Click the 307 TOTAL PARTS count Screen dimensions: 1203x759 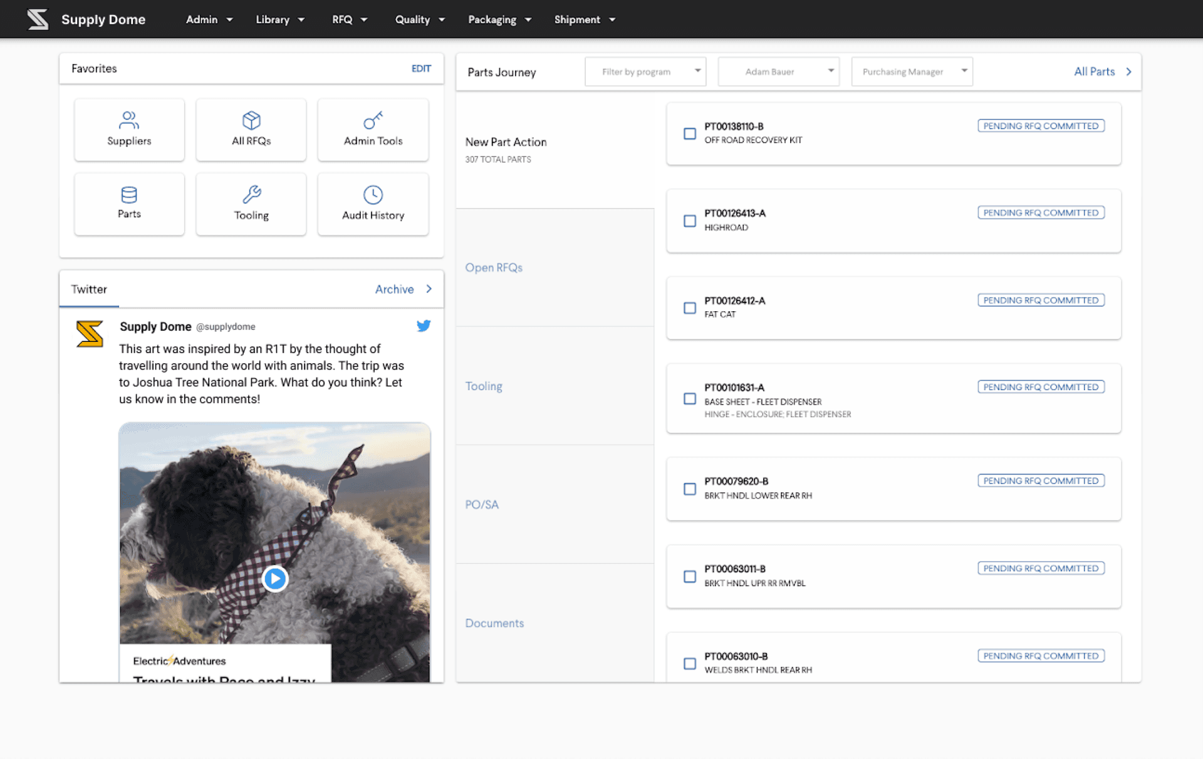498,160
